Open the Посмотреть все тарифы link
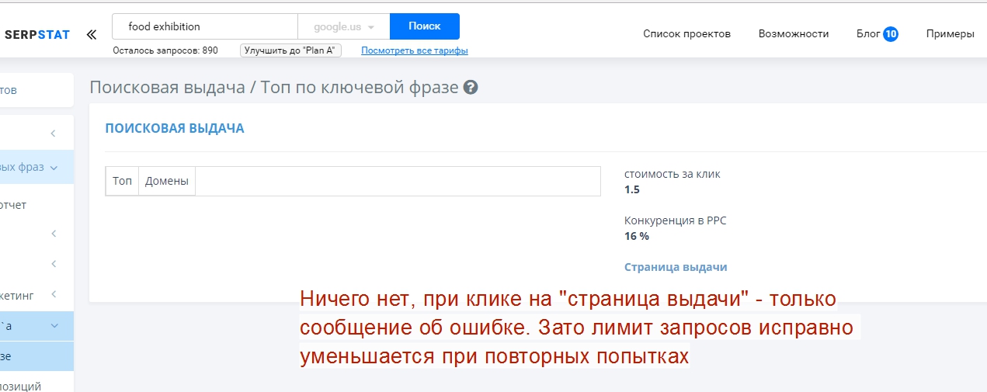 point(415,50)
